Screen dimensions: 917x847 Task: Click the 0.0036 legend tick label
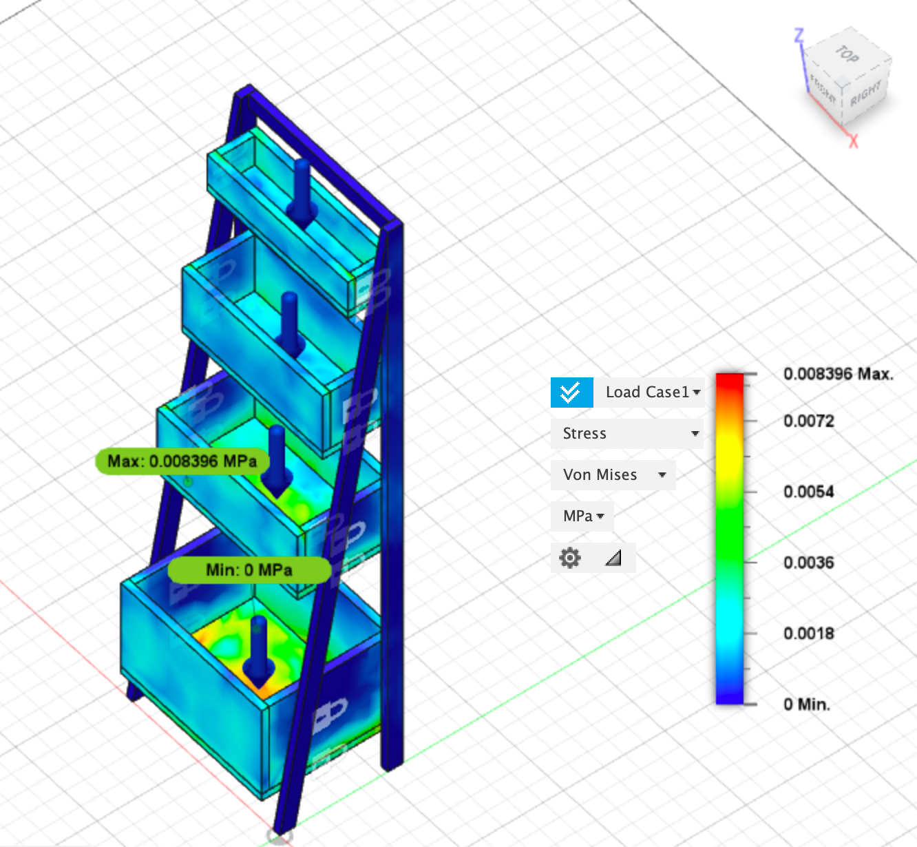click(809, 563)
